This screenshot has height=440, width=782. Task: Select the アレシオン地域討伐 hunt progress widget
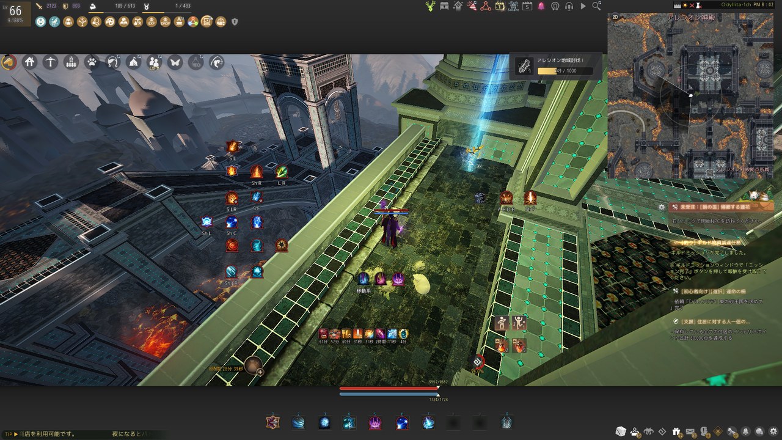tap(555, 66)
